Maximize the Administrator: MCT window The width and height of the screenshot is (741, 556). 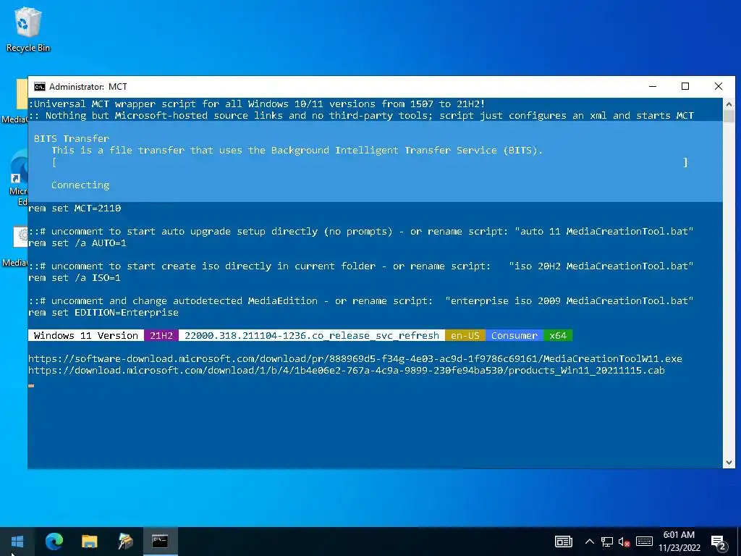[685, 87]
